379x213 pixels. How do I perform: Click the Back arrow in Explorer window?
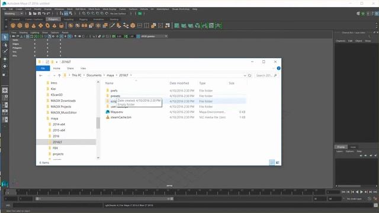pos(41,75)
